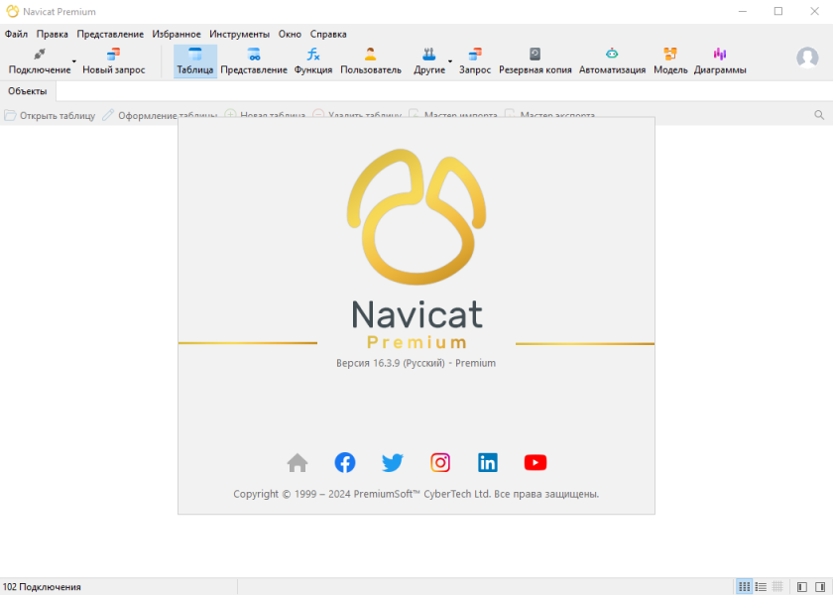Open the YouTube link icon
Screen dimensions: 833x595
click(x=535, y=463)
